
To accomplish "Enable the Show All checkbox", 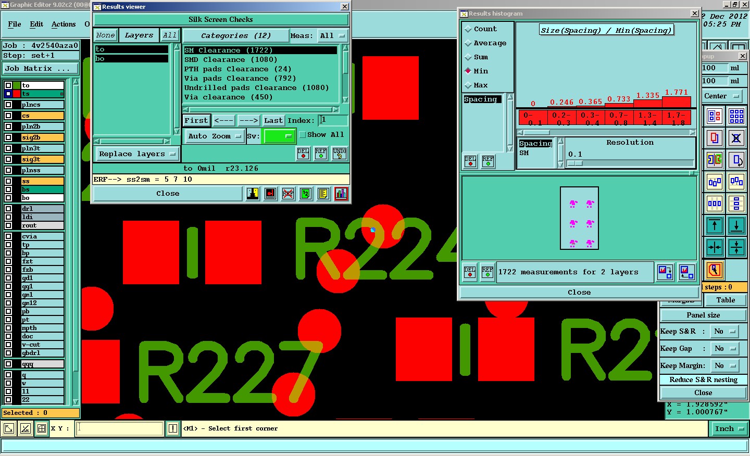I will 303,135.
